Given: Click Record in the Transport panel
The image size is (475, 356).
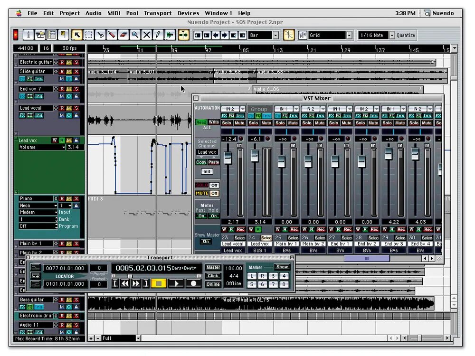Looking at the screenshot, I should pyautogui.click(x=194, y=284).
